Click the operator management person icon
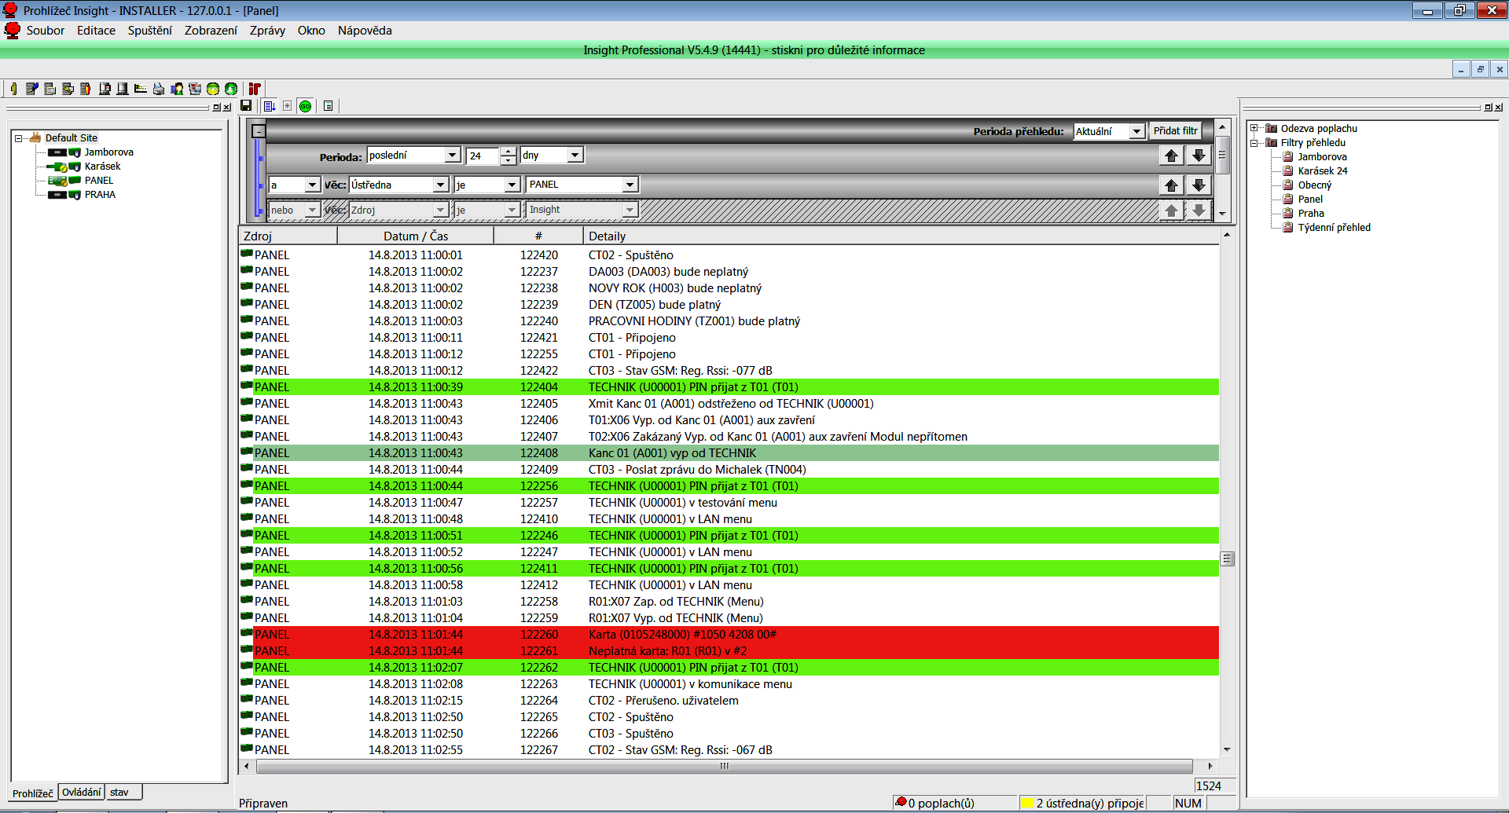The height and width of the screenshot is (813, 1509). (x=176, y=89)
